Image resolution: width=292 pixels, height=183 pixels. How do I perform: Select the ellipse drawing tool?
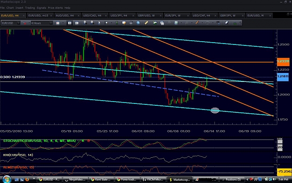[207, 23]
